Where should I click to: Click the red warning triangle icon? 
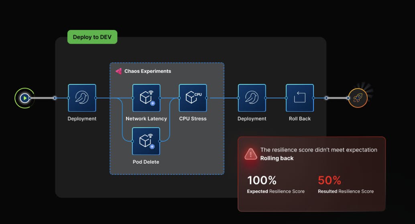click(x=250, y=154)
